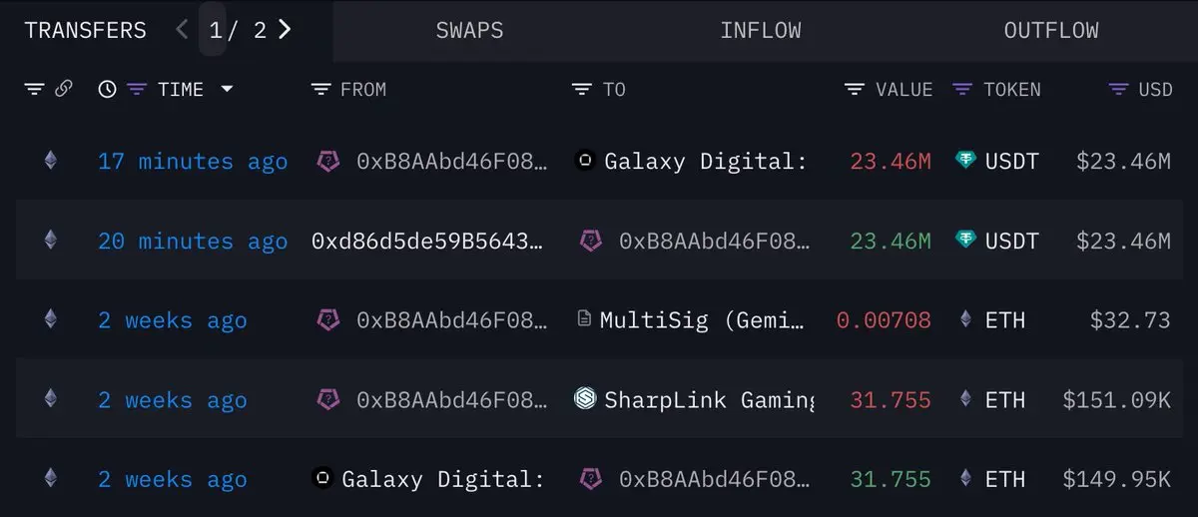
Task: Click the Galaxy Digital logo in first row
Action: tap(586, 160)
